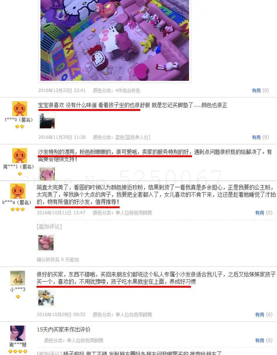This screenshot has width=277, height=355.
Task: Click avatar of reviewer 简***1
Action: click(x=20, y=156)
